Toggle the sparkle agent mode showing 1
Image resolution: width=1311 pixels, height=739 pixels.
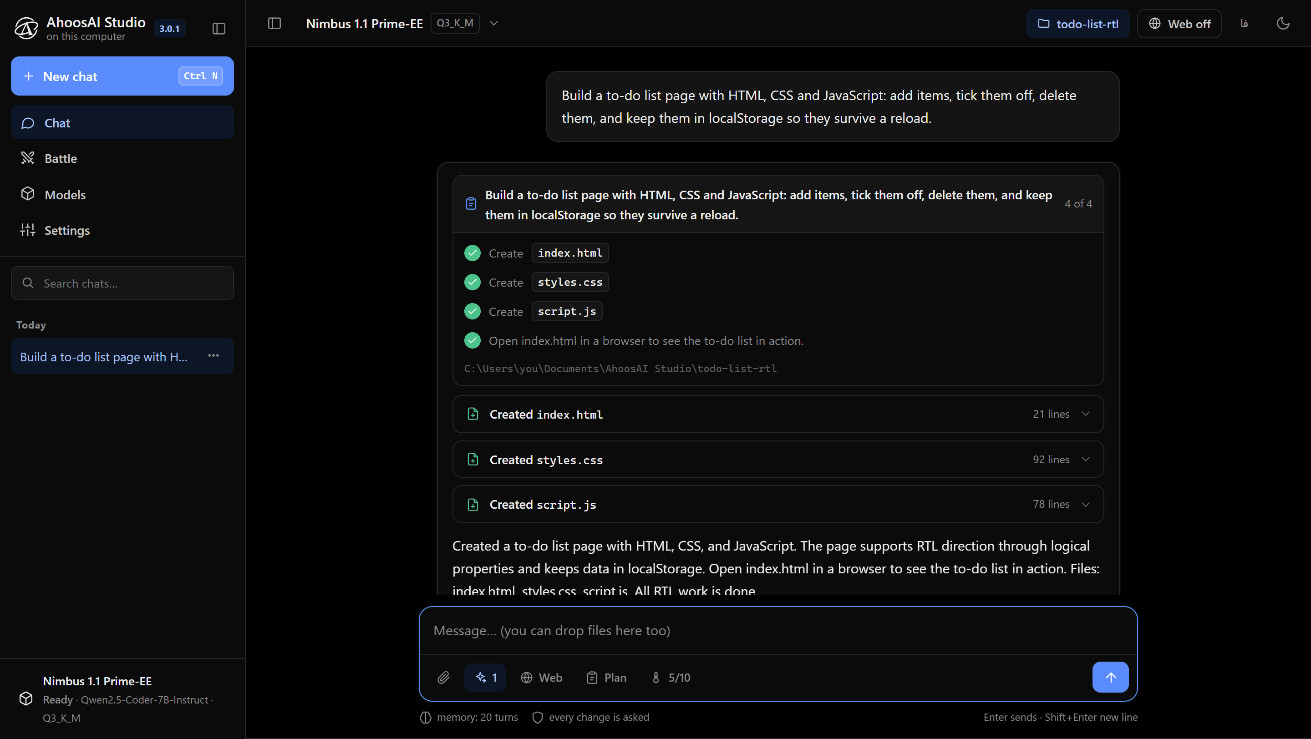click(486, 678)
